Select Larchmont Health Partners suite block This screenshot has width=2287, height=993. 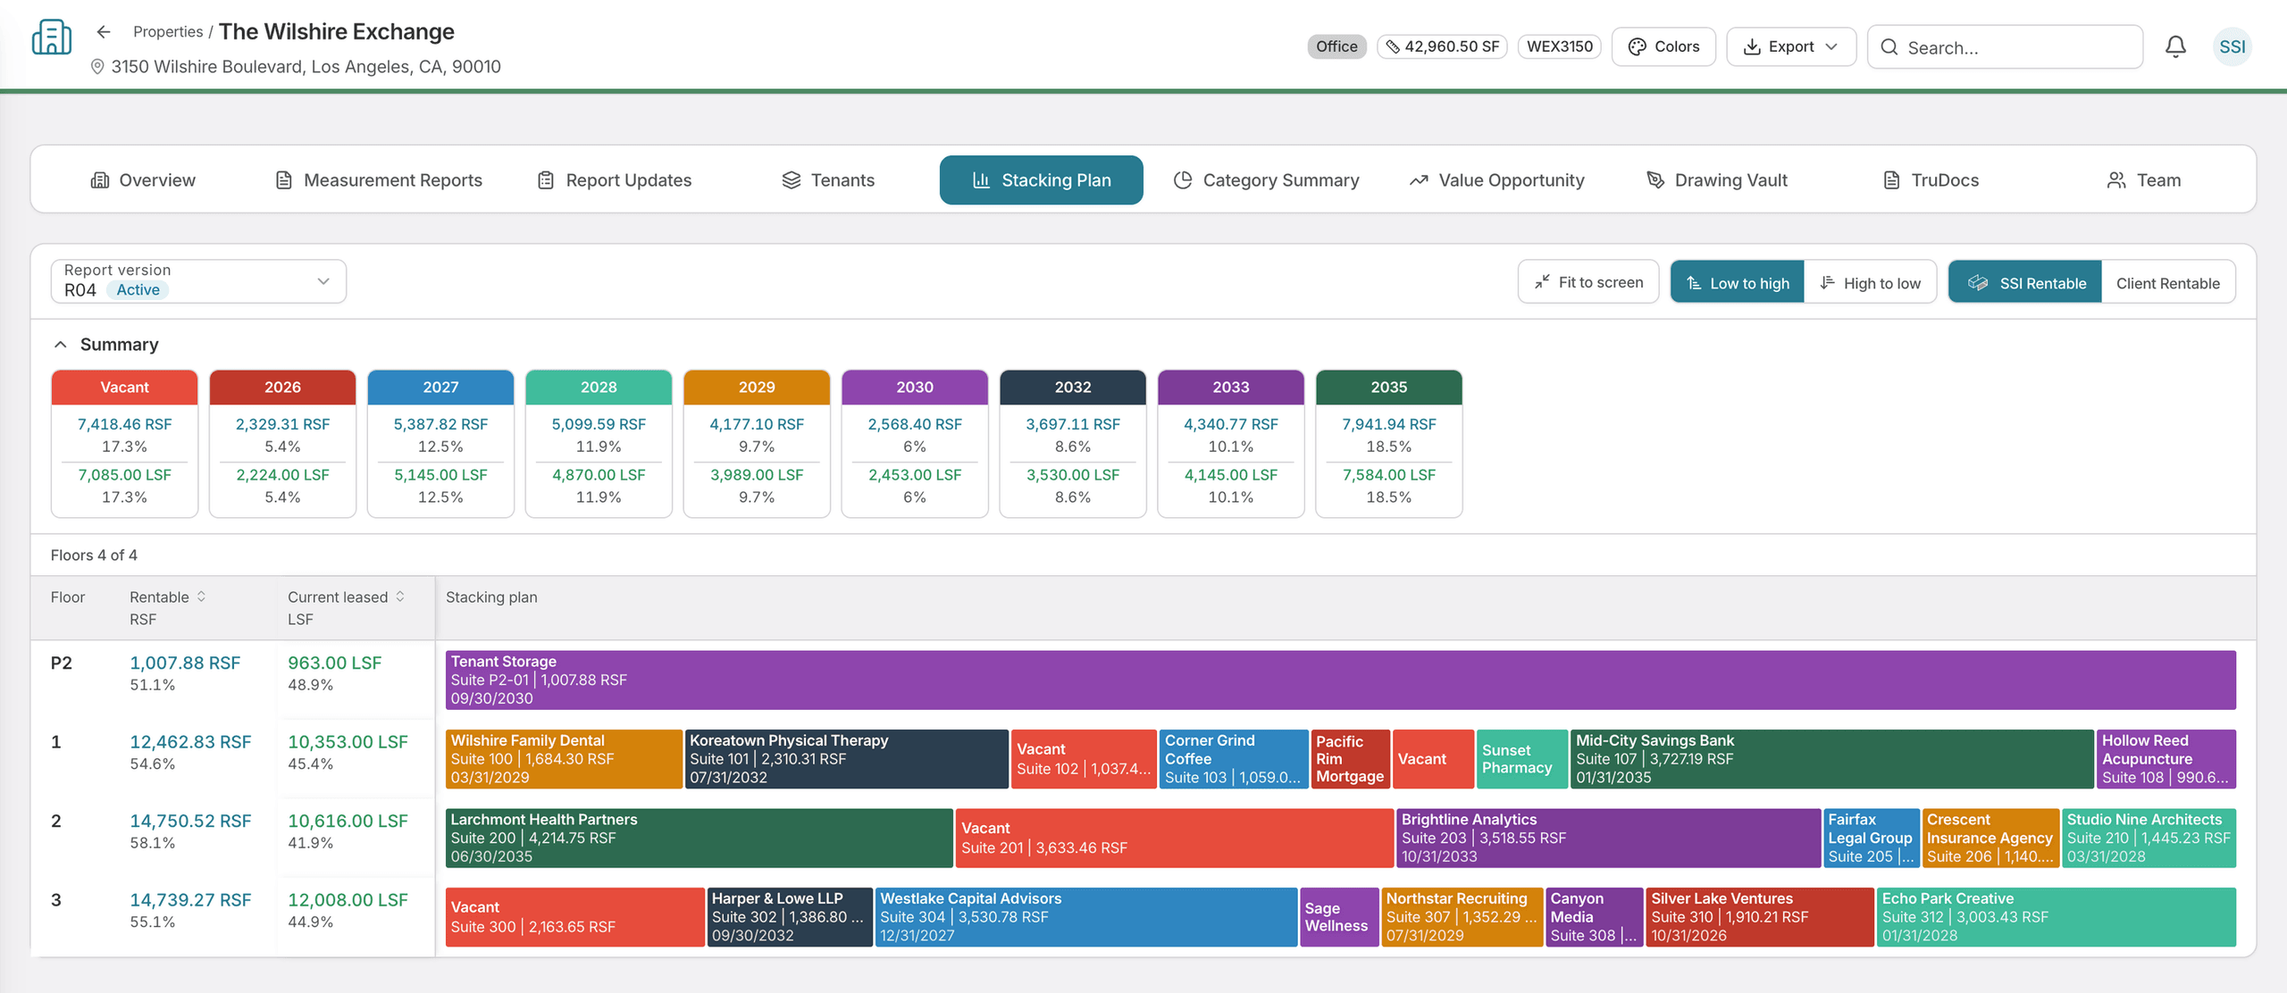coord(699,839)
